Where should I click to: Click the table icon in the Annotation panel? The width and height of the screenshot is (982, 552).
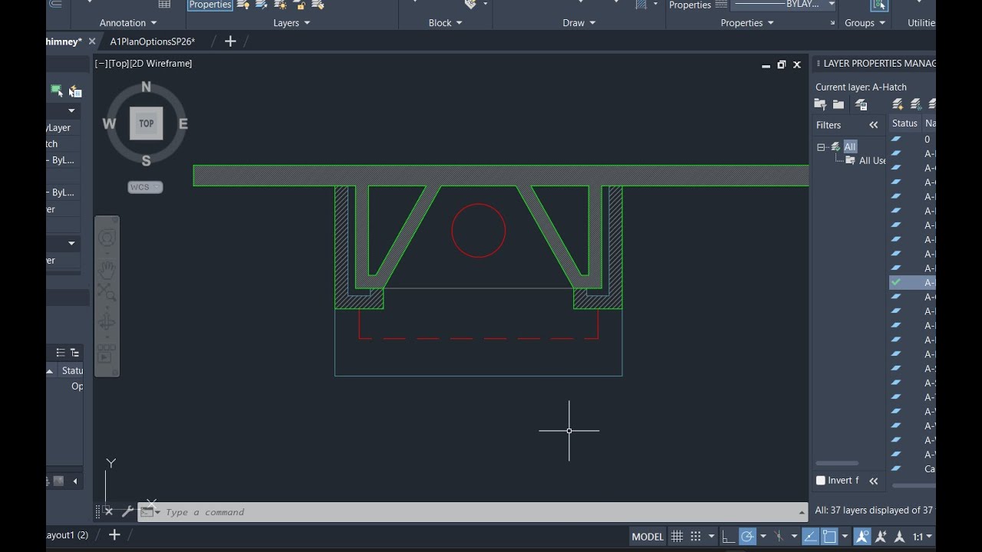(x=164, y=5)
